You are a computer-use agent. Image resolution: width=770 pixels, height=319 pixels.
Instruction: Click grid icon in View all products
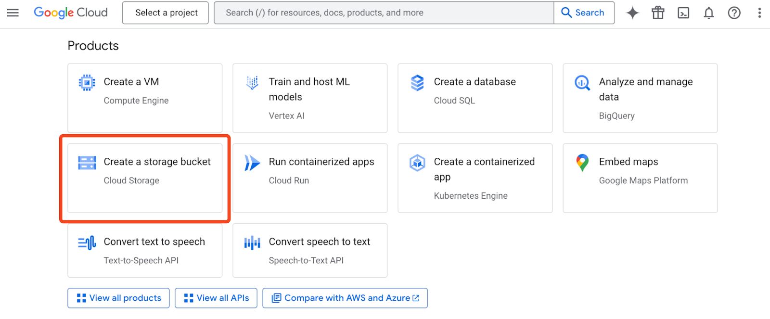click(81, 298)
